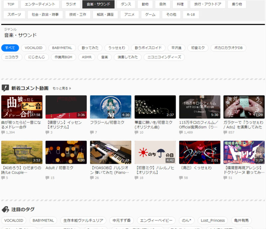
Task: Open (満己) くっせぇわ video thumbnail
Action: [200, 152]
